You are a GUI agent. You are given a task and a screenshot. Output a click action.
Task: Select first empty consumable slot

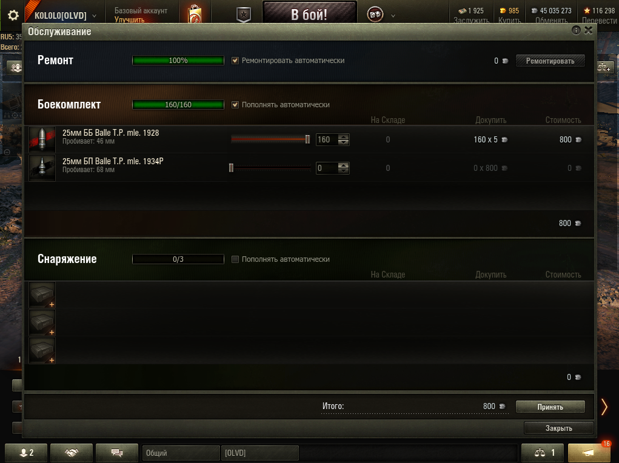tap(42, 295)
